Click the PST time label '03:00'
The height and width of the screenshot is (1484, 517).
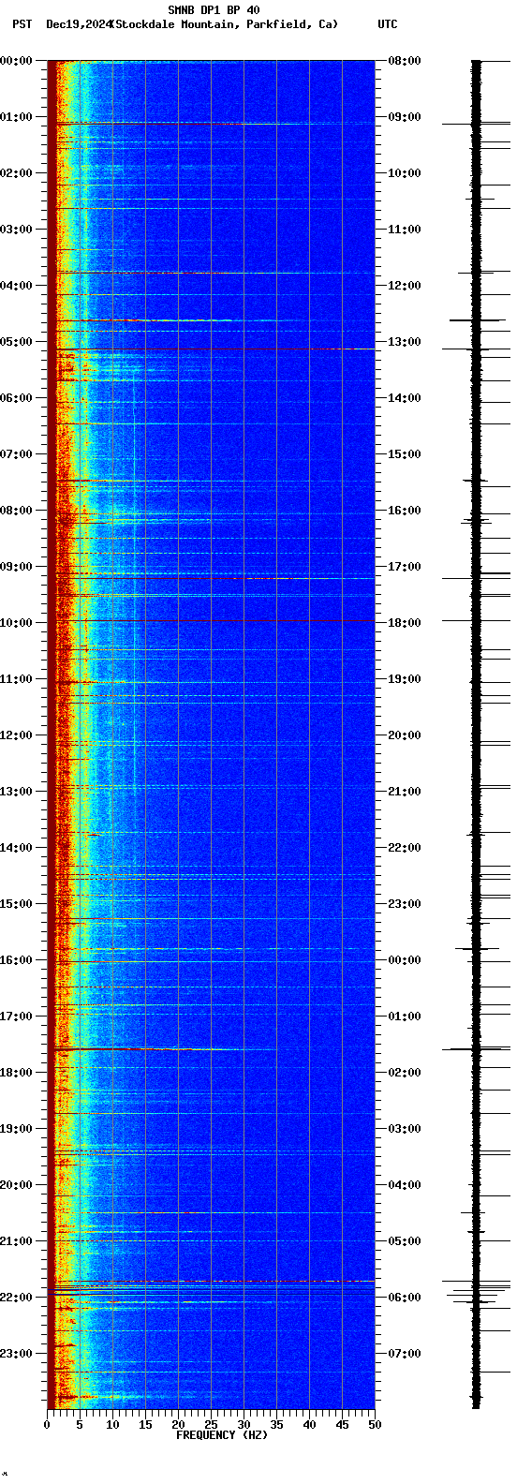tap(16, 230)
